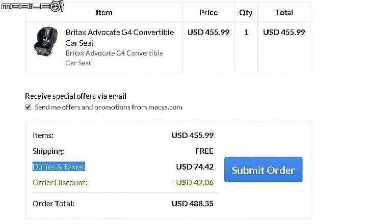367x224 pixels.
Task: Click the FREE shipping value
Action: (204, 151)
